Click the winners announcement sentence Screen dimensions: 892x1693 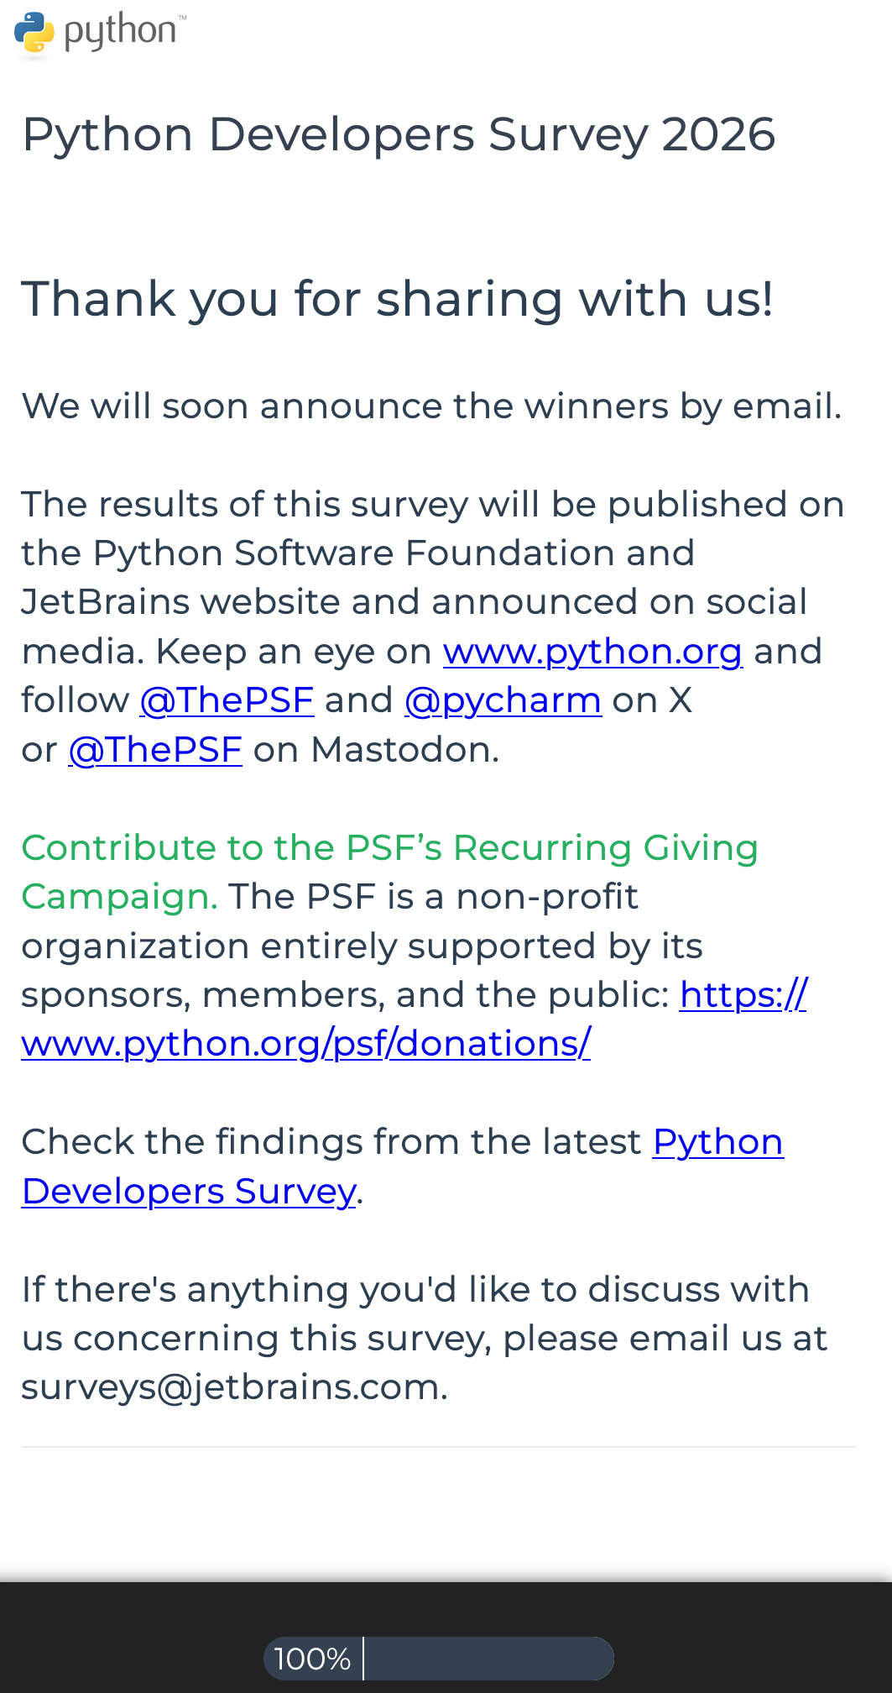tap(431, 406)
